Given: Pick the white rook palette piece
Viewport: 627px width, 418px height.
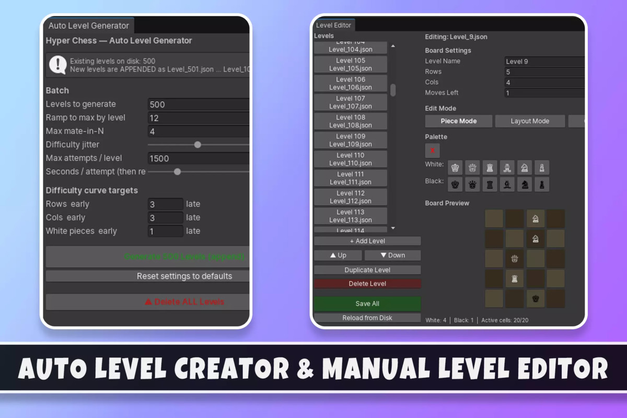Looking at the screenshot, I should (490, 167).
